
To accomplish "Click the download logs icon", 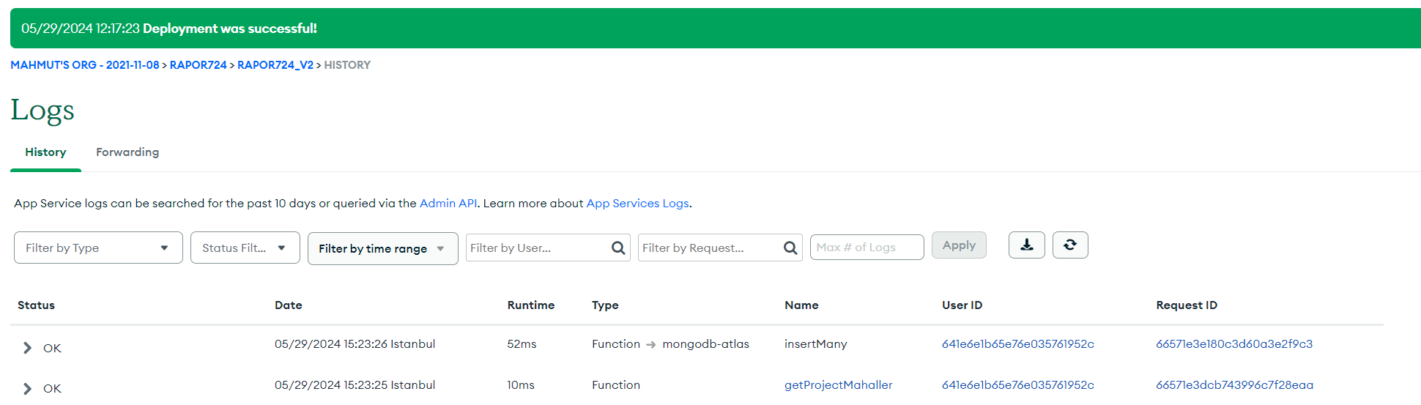I will 1026,245.
